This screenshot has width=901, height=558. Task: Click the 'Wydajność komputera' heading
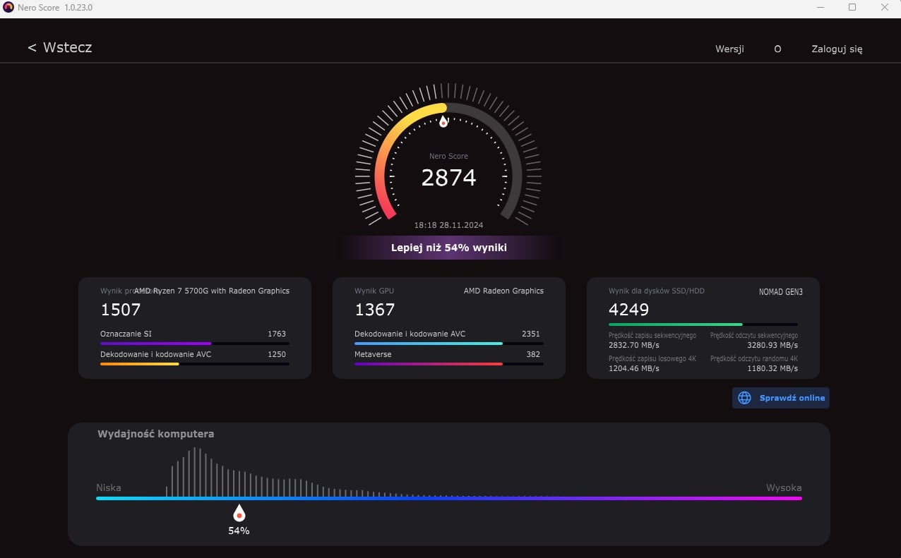coord(155,434)
